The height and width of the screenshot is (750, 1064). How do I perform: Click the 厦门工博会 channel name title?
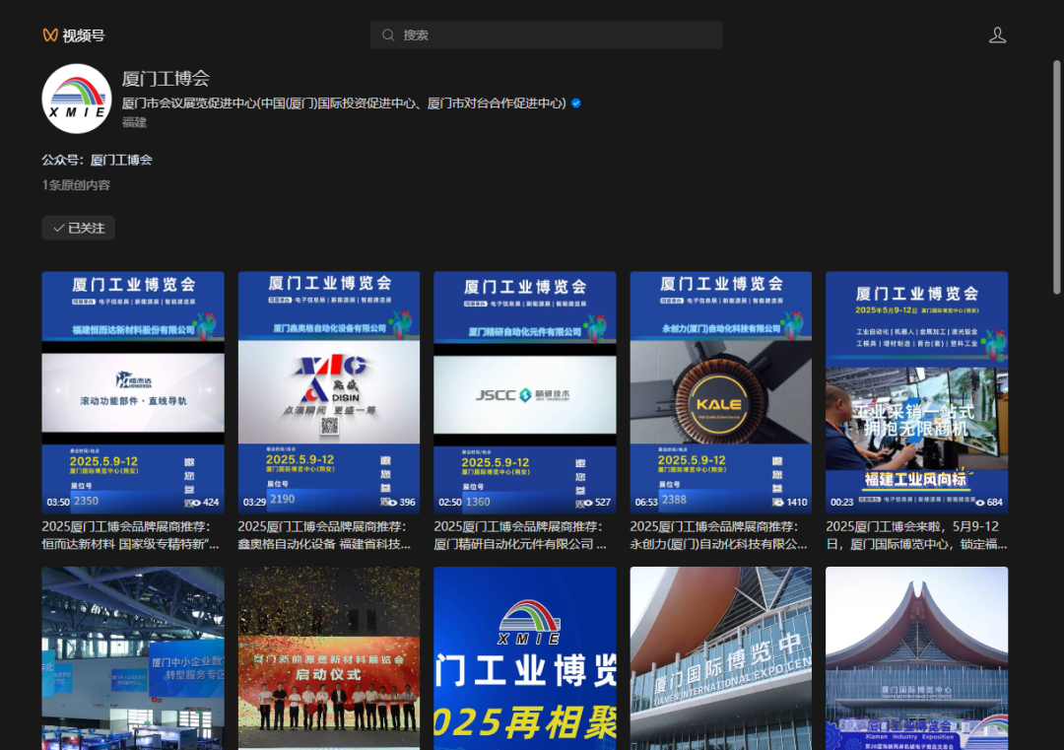(166, 79)
